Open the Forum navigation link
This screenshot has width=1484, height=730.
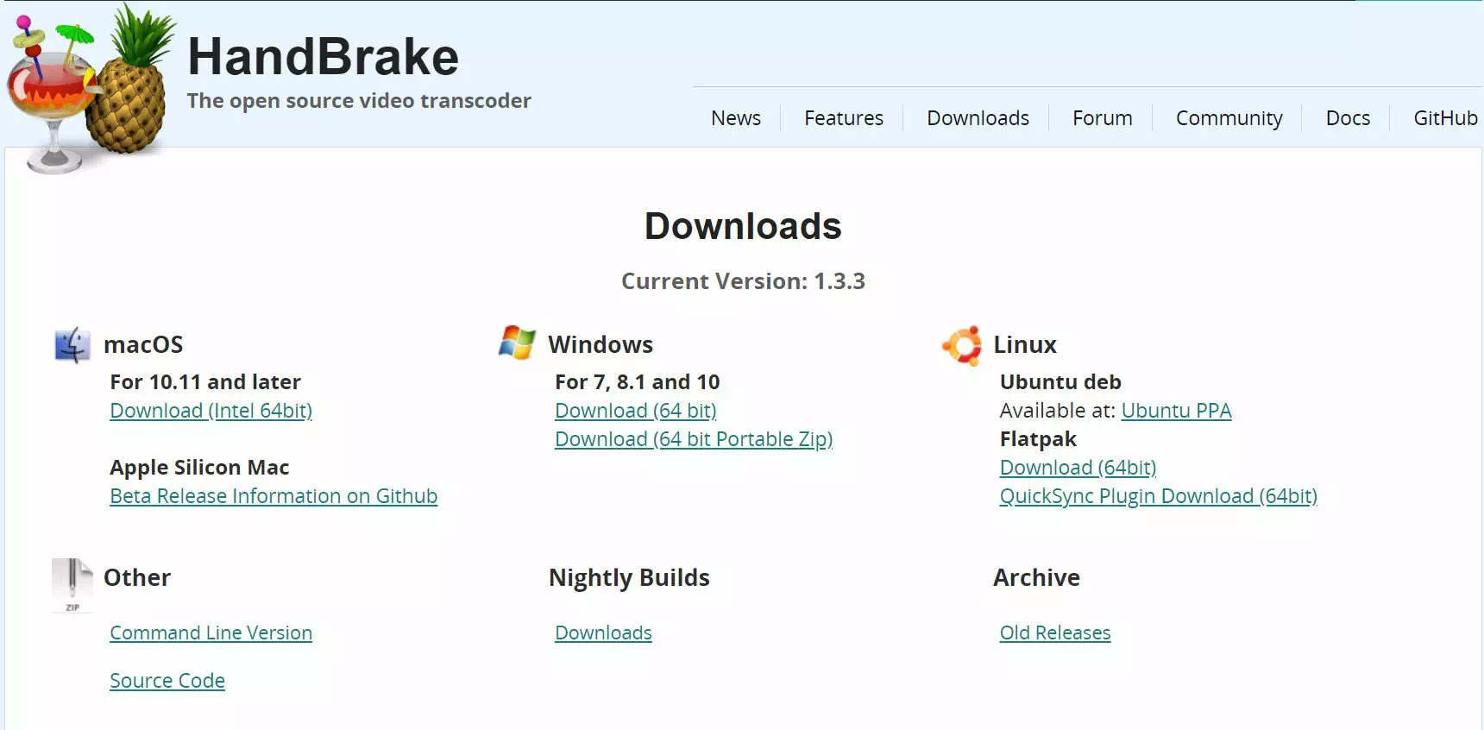[1102, 118]
